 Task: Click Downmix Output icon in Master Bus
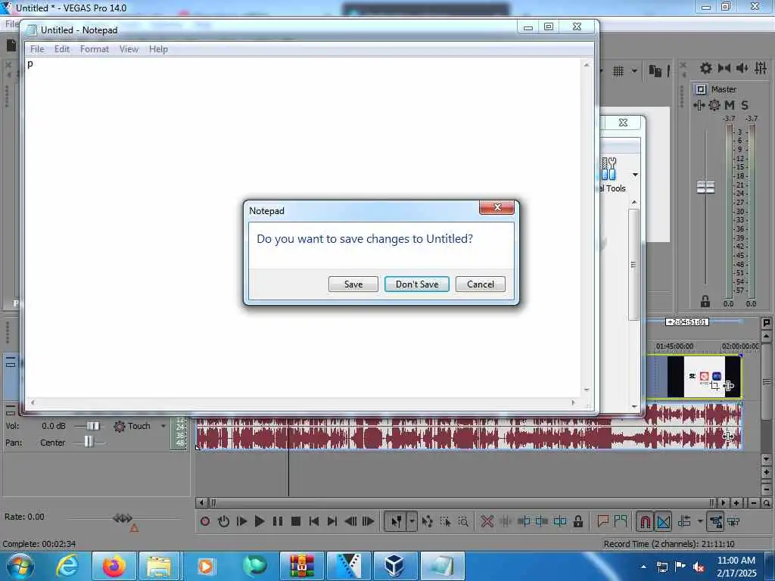724,68
